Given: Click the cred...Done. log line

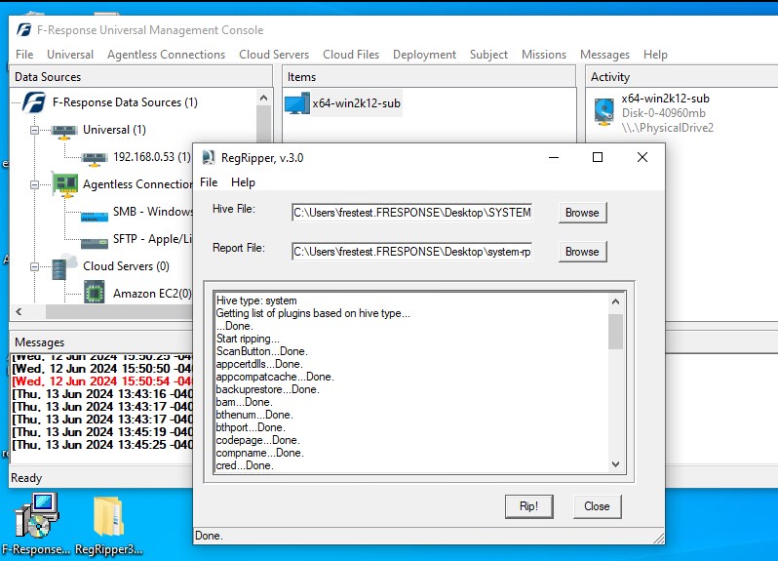Looking at the screenshot, I should pos(245,465).
